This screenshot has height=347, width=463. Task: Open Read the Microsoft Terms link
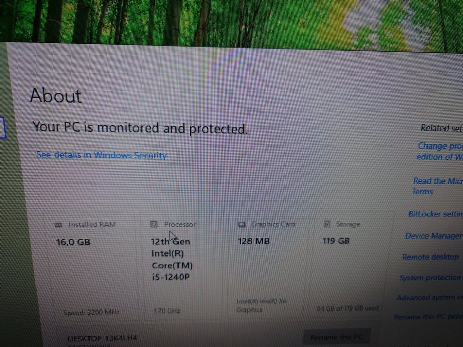438,186
